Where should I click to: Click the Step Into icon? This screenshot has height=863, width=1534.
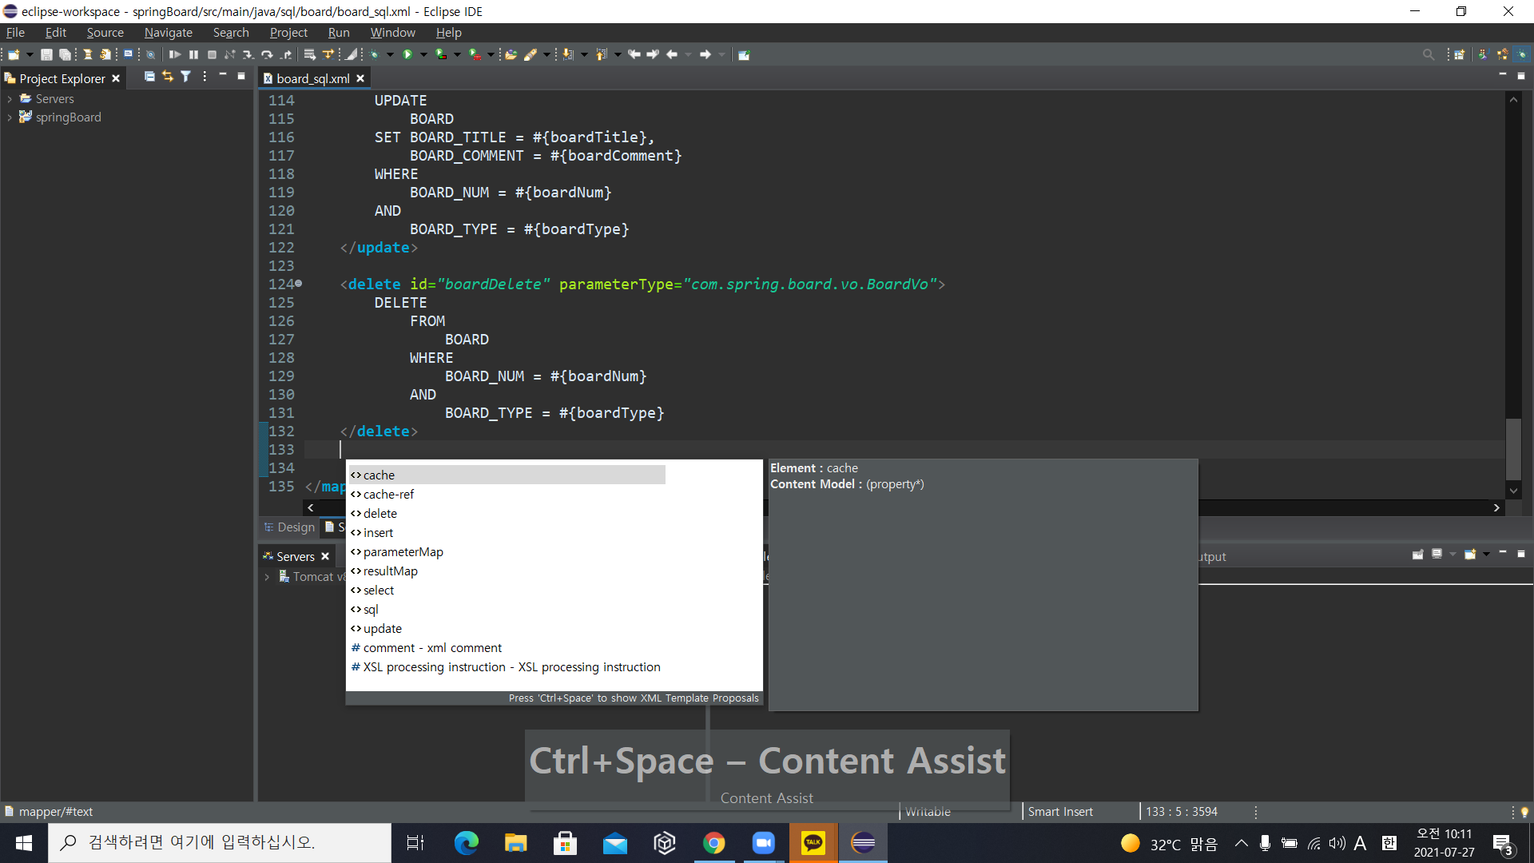click(x=248, y=54)
